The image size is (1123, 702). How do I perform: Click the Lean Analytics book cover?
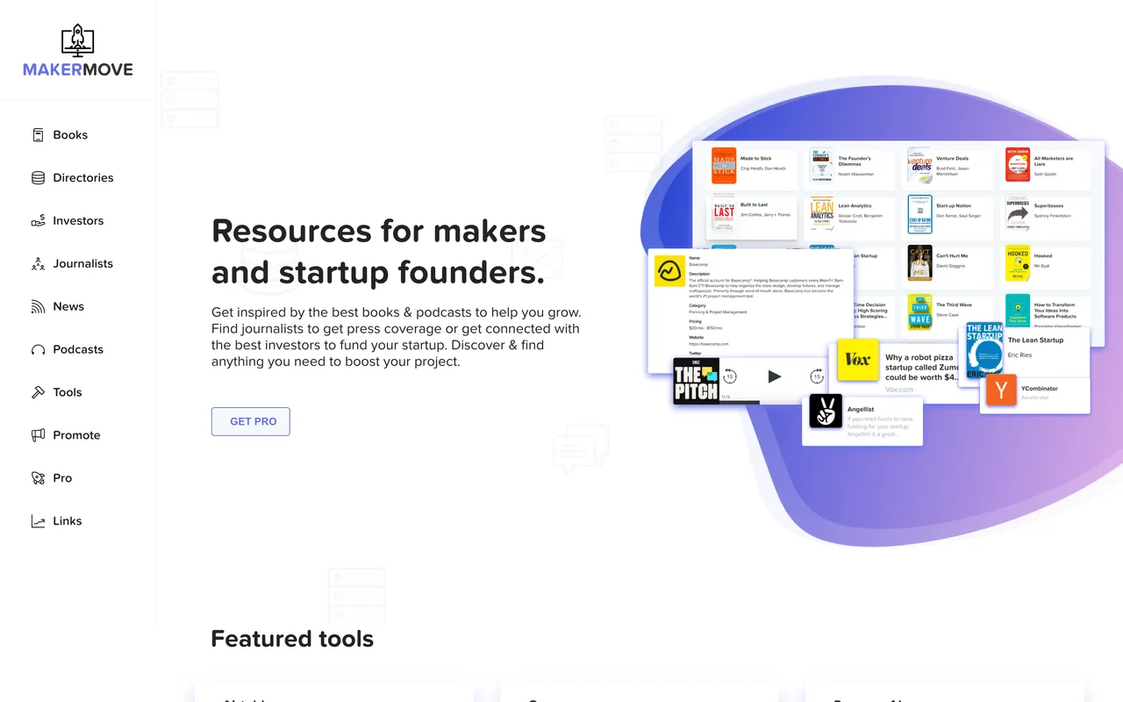(x=822, y=213)
